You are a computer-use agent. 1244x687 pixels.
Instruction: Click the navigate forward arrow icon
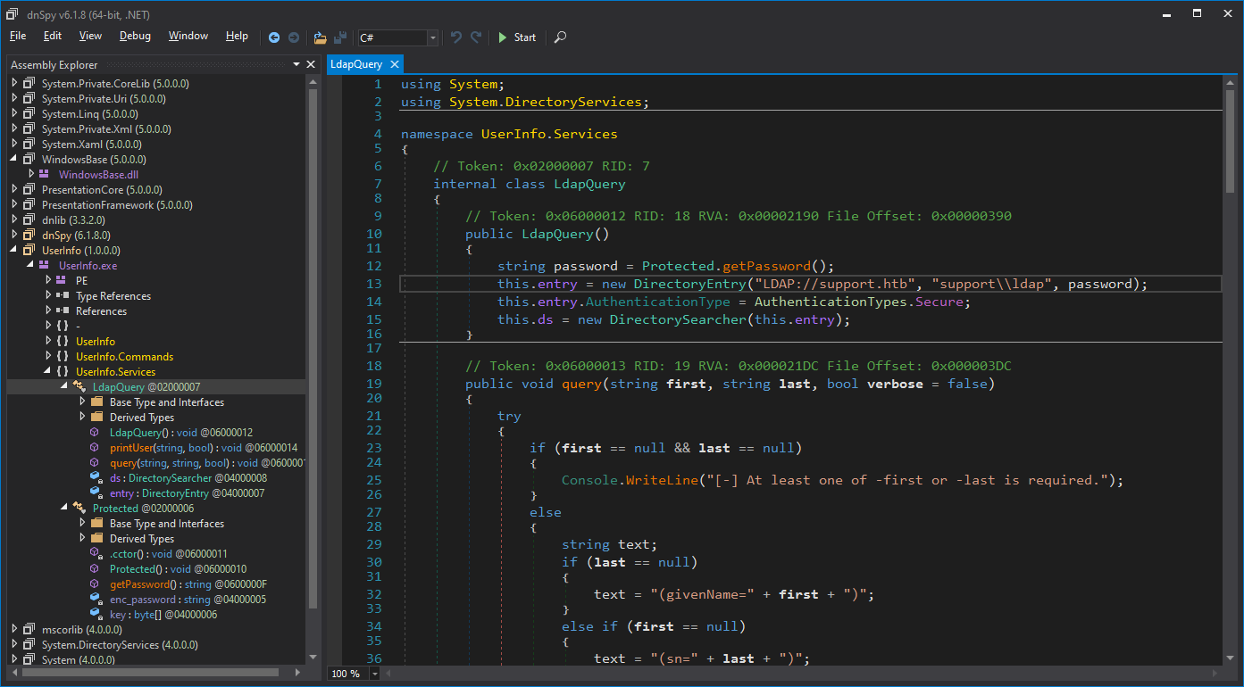293,37
